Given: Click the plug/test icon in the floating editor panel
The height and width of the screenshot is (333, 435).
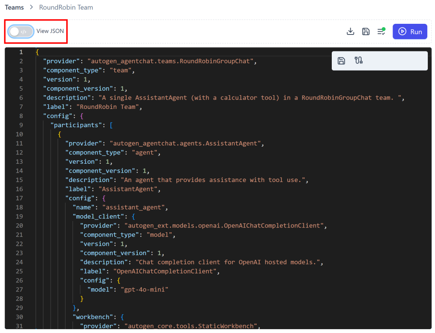Looking at the screenshot, I should tap(359, 60).
